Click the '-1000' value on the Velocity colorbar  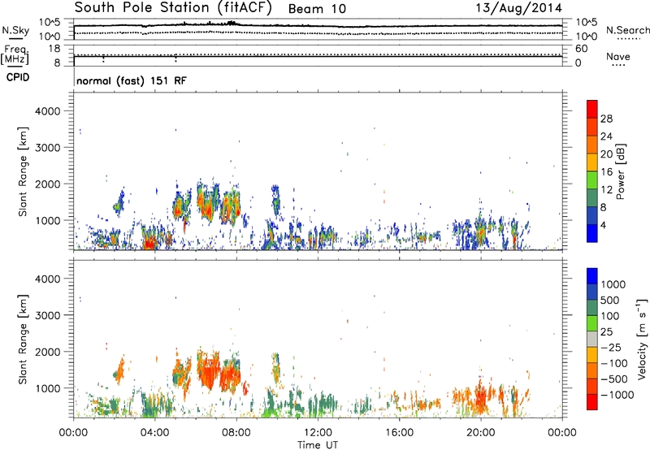(617, 395)
